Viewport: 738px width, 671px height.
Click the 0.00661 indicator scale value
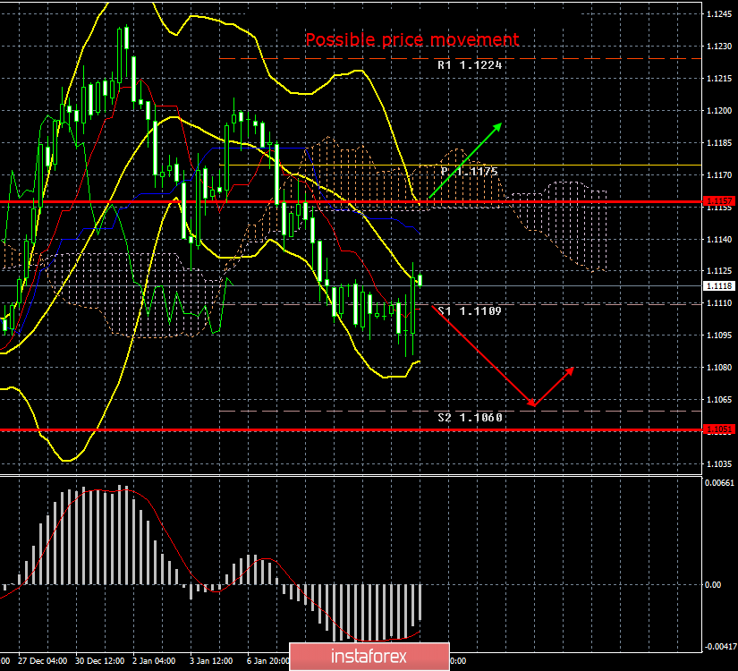tap(721, 482)
